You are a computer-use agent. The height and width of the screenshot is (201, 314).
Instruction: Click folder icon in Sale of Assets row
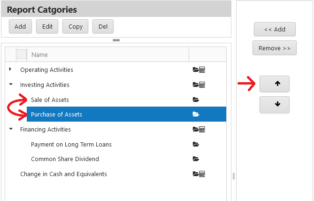(x=196, y=100)
